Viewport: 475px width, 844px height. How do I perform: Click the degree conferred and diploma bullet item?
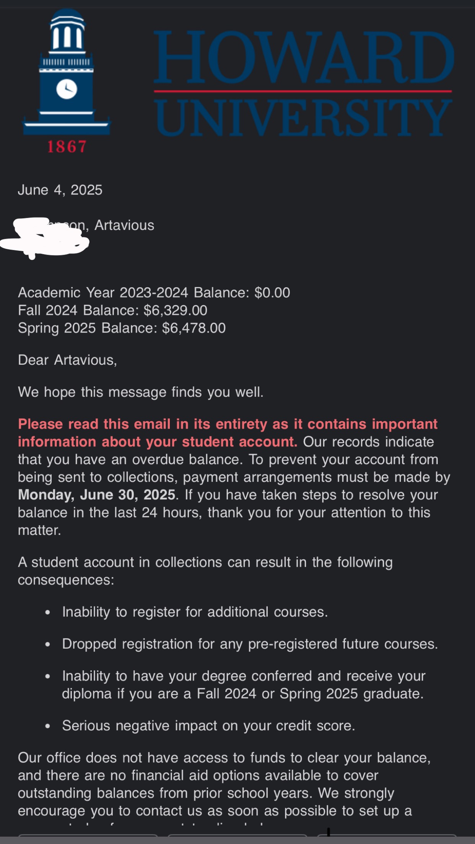pyautogui.click(x=243, y=685)
